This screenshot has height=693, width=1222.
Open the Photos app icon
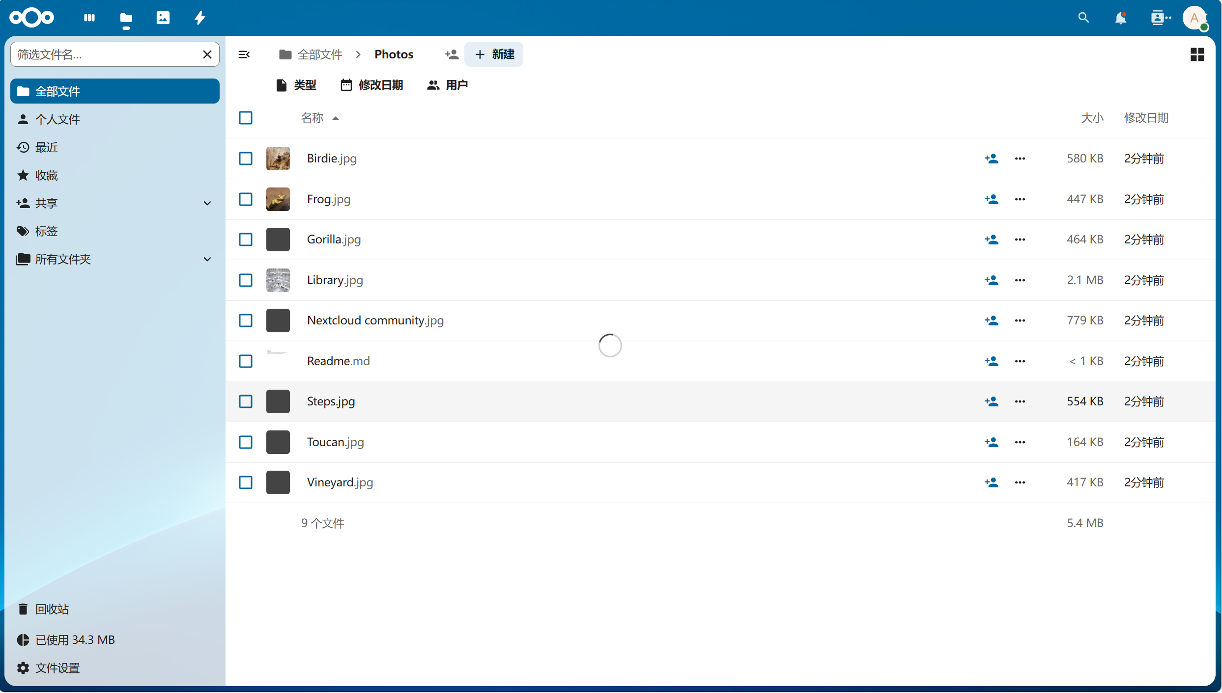(163, 18)
